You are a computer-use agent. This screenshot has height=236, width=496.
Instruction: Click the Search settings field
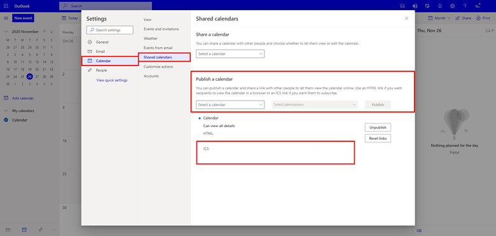(x=110, y=30)
